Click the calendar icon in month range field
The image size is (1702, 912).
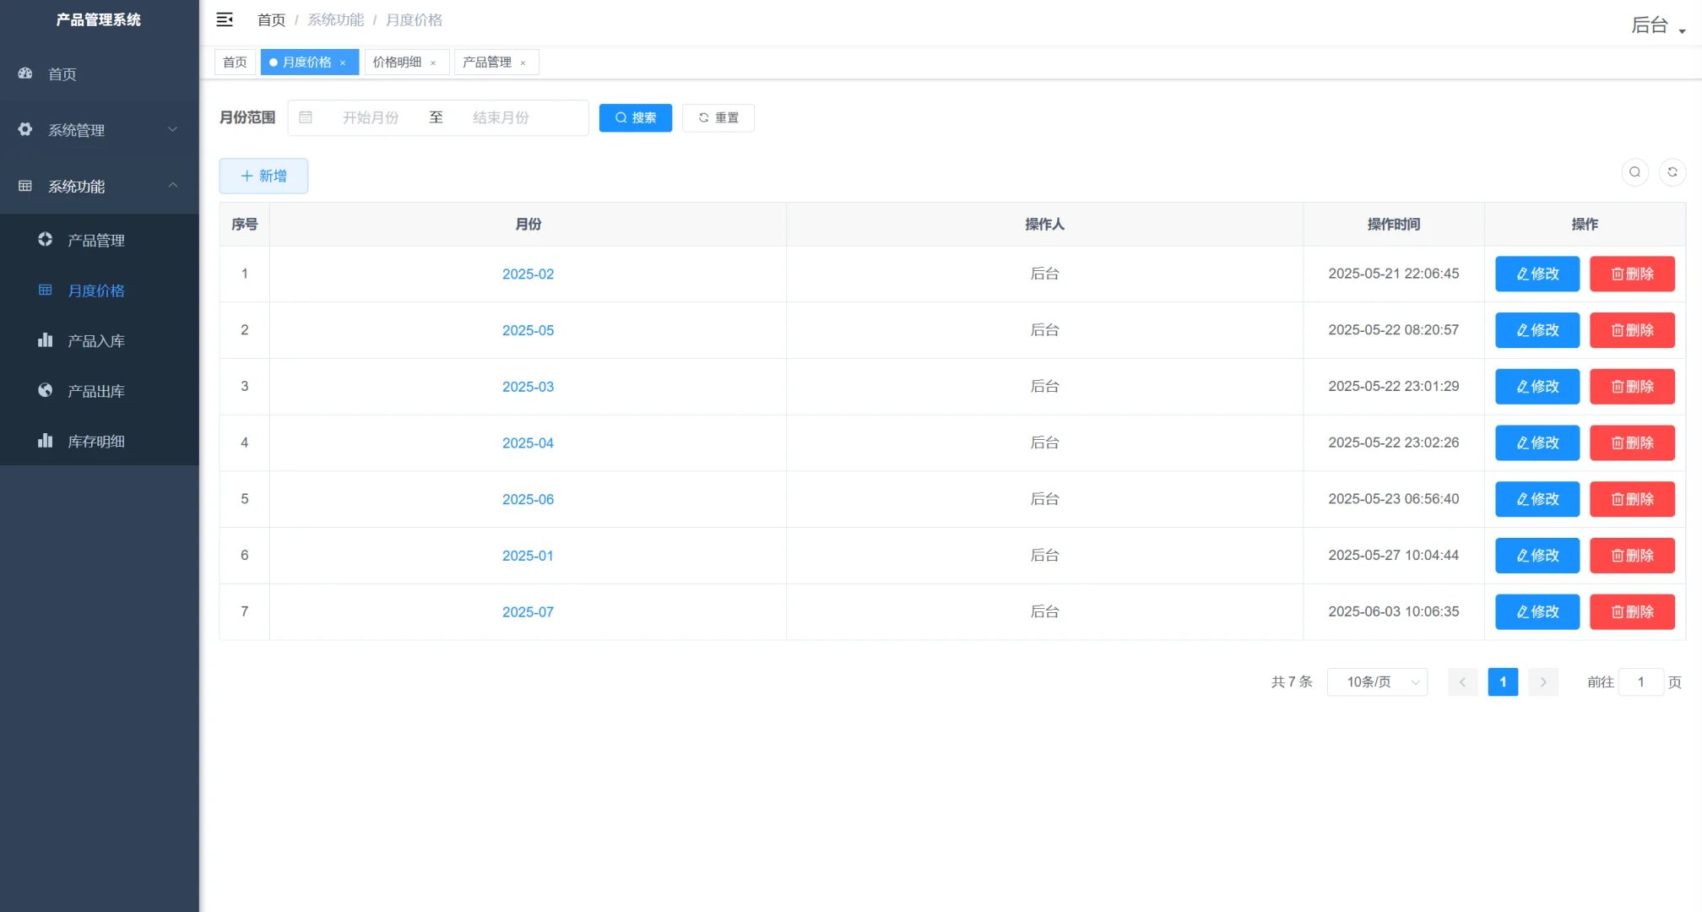[x=306, y=117]
